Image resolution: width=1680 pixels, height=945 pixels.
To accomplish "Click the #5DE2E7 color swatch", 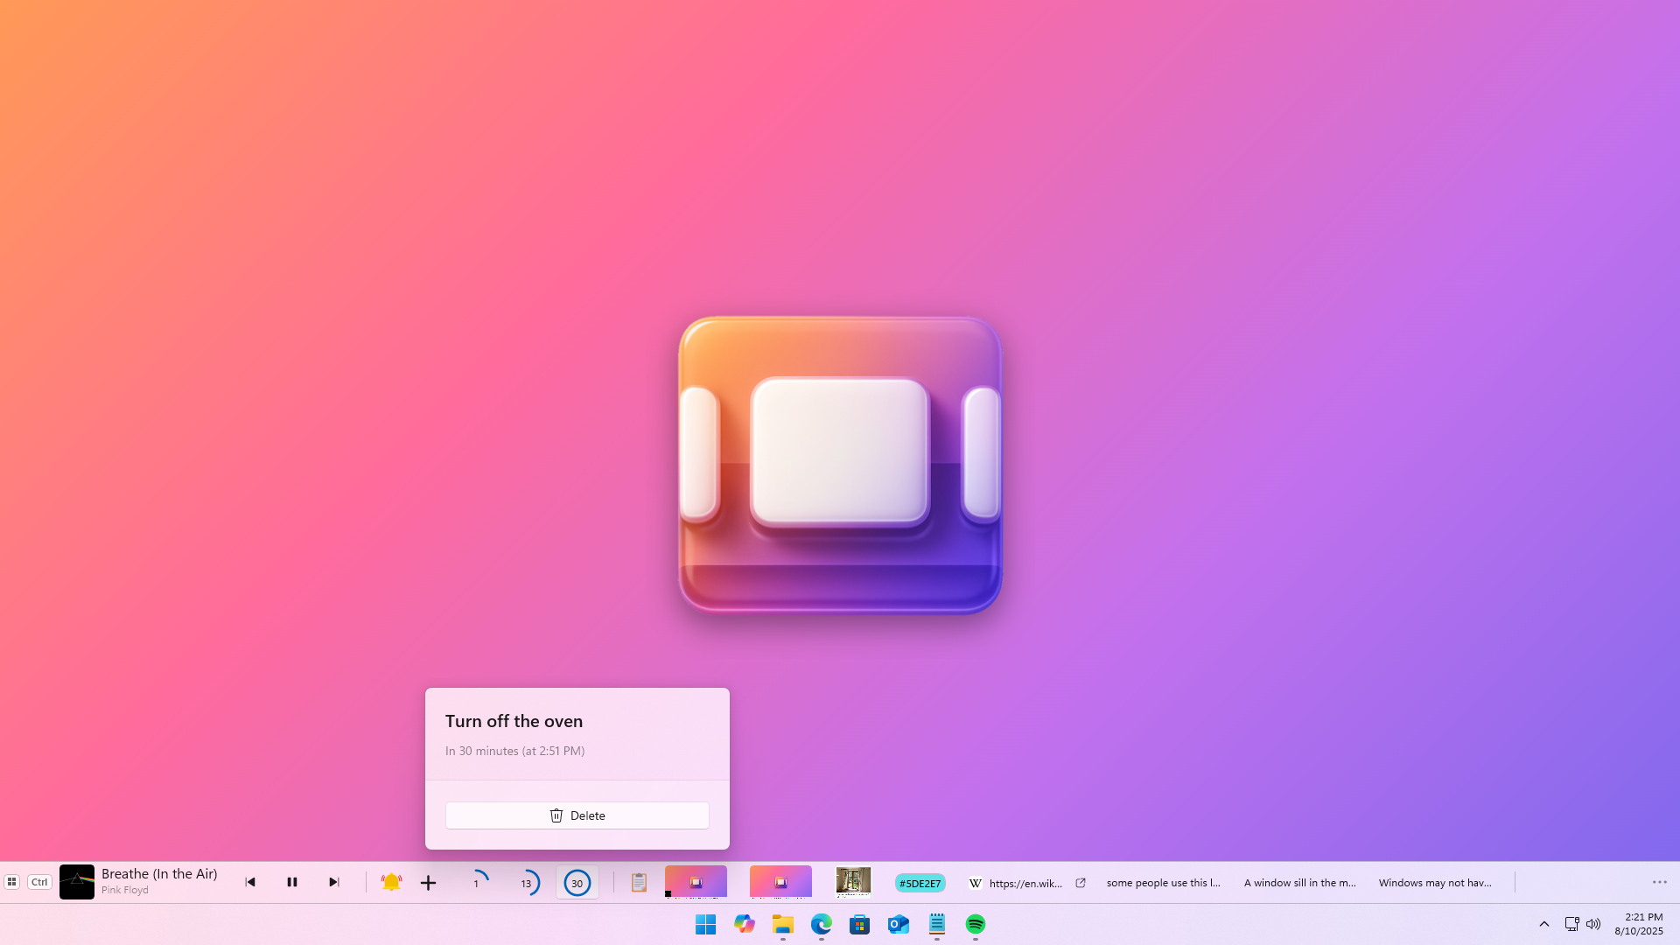I will coord(920,883).
